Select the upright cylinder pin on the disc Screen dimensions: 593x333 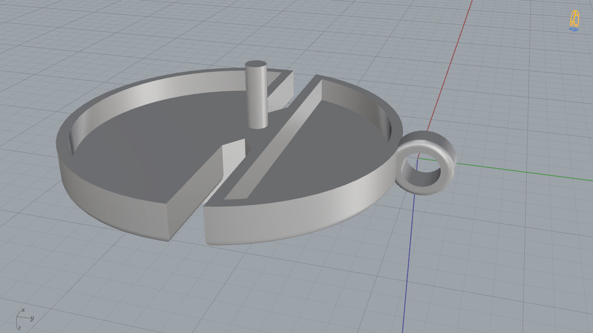[x=256, y=95]
